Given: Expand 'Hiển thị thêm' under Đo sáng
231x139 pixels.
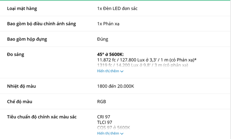Looking at the screenshot, I should point(110,71).
